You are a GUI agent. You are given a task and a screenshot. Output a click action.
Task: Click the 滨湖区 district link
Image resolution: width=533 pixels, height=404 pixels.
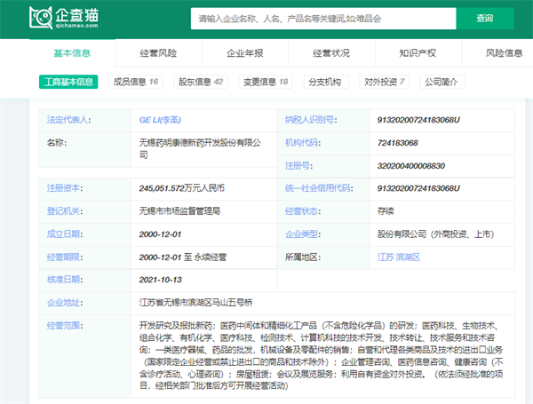(408, 257)
